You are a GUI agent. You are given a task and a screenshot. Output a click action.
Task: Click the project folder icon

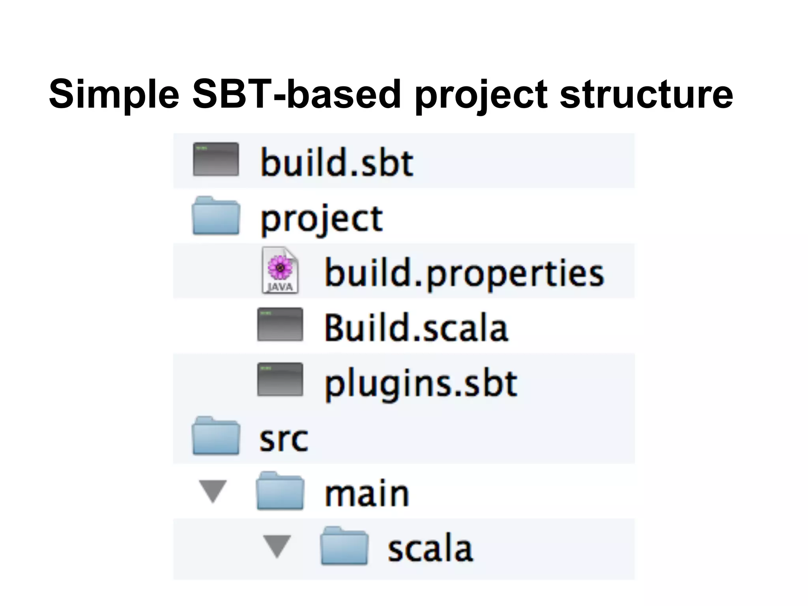pyautogui.click(x=216, y=216)
